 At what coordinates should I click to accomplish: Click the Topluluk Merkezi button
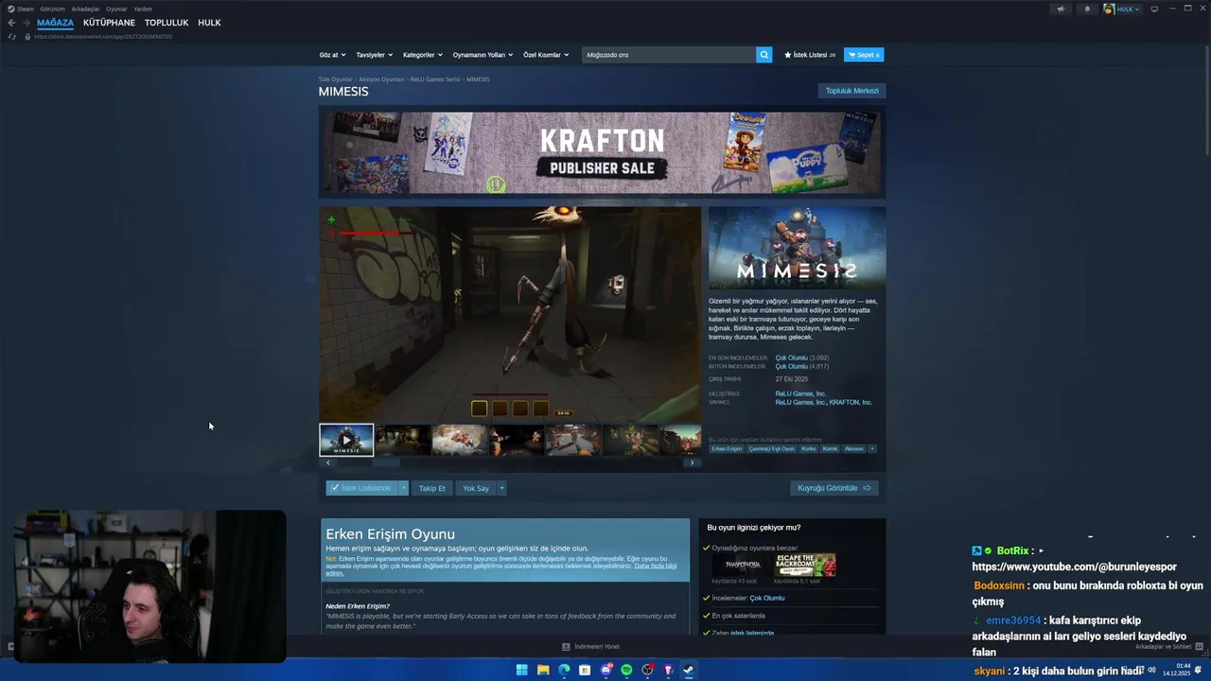click(x=852, y=91)
